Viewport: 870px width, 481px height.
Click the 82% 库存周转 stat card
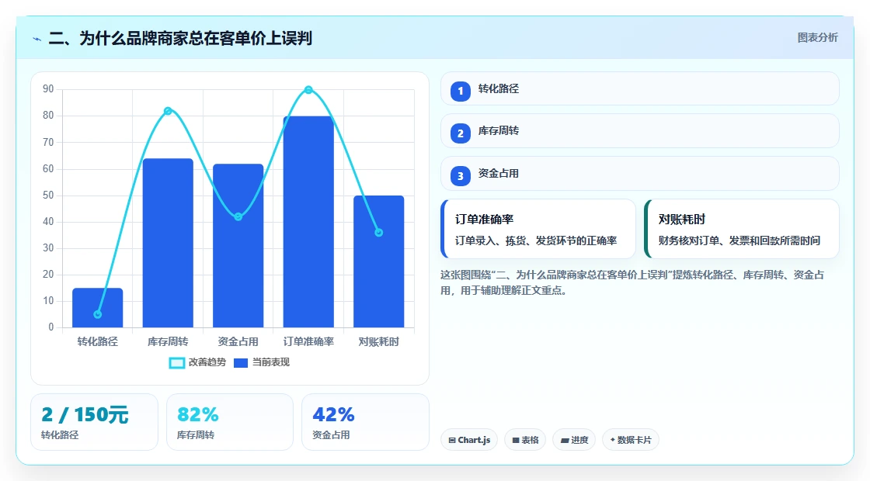coord(230,422)
